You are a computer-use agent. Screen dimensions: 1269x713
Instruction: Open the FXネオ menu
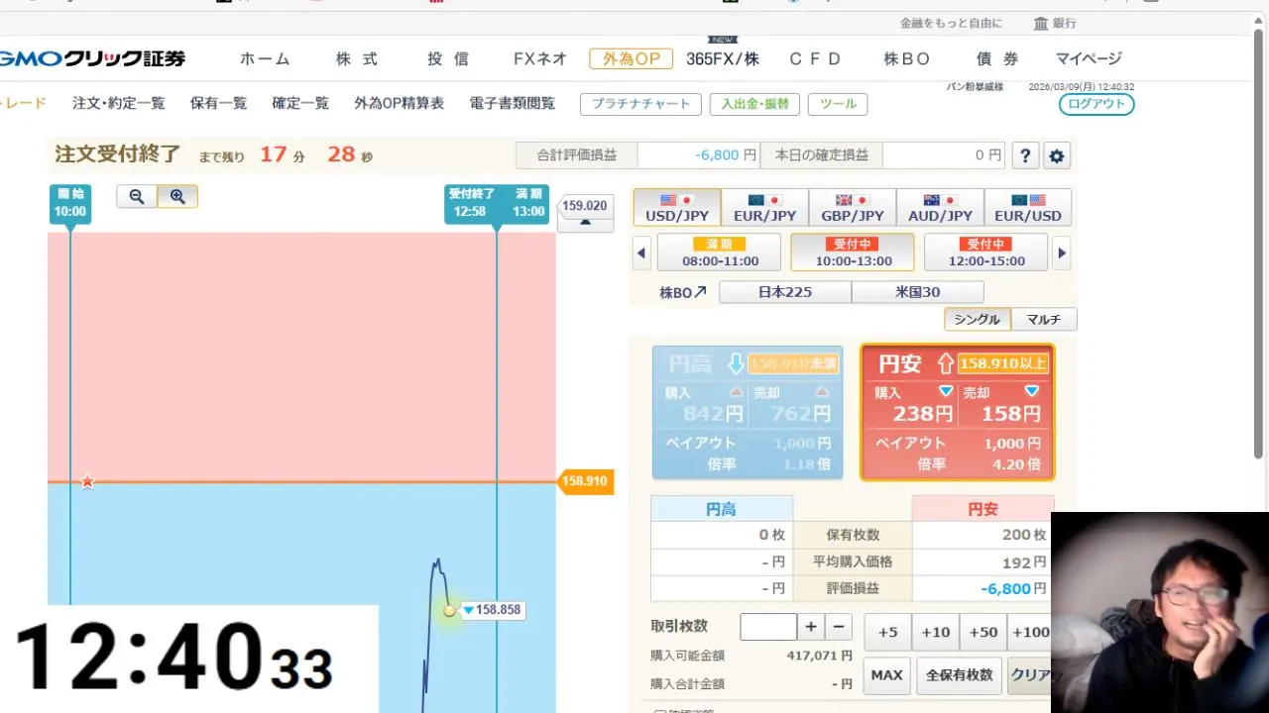pos(540,58)
